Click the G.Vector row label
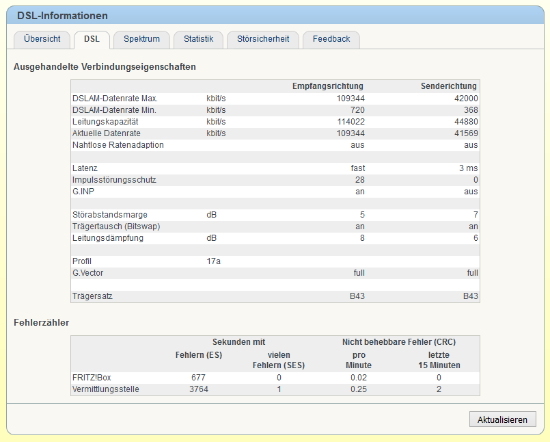The image size is (550, 442). tap(87, 273)
